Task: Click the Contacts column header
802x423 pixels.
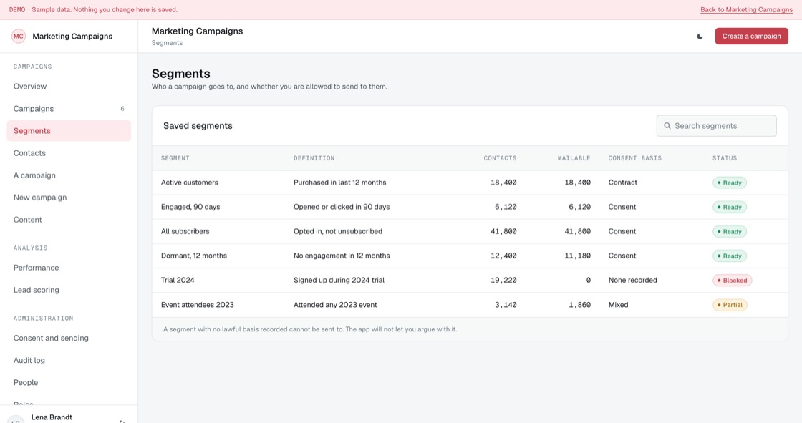Action: (x=500, y=158)
